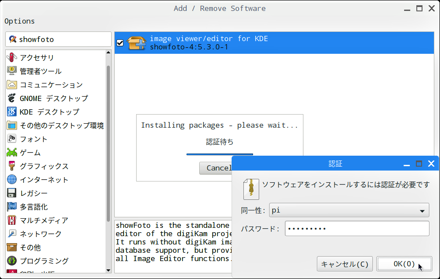Select the GNOME デスクトップ label

tap(53, 98)
